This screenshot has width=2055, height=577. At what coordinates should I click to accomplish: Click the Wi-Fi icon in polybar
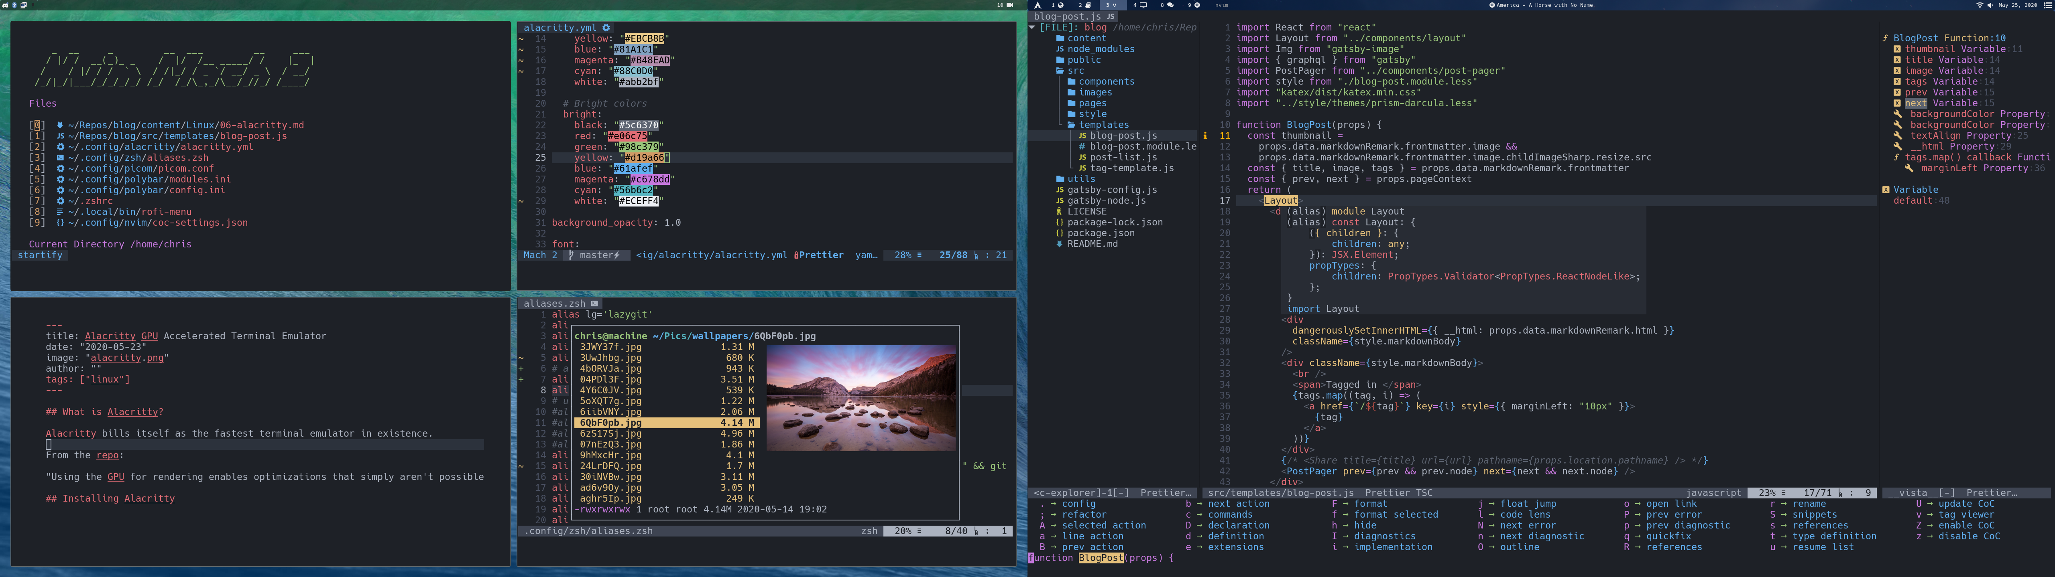[x=1979, y=6]
